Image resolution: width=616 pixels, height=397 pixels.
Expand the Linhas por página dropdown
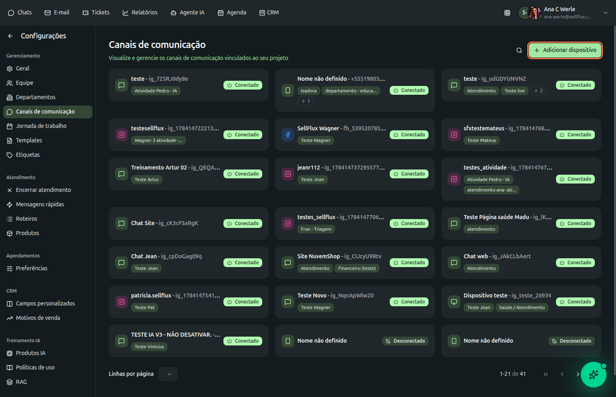tap(168, 374)
